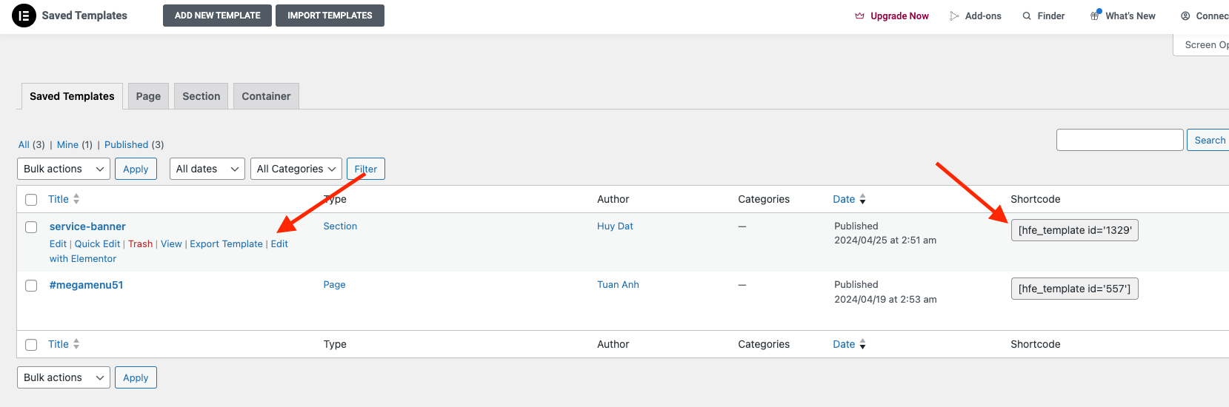Open the All Categories dropdown
This screenshot has height=407, width=1229.
(x=296, y=169)
